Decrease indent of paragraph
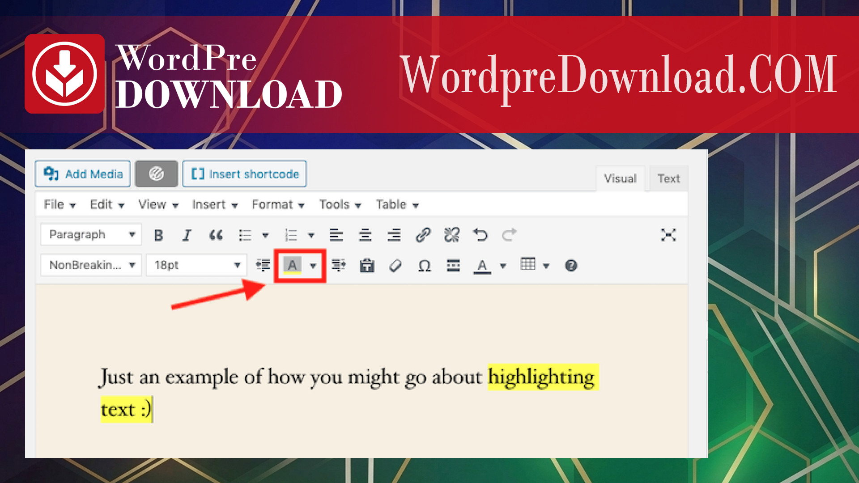859x483 pixels. pyautogui.click(x=263, y=266)
